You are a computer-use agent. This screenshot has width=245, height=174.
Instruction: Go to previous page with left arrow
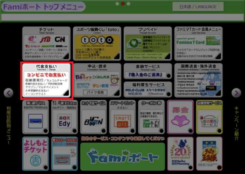[8, 93]
